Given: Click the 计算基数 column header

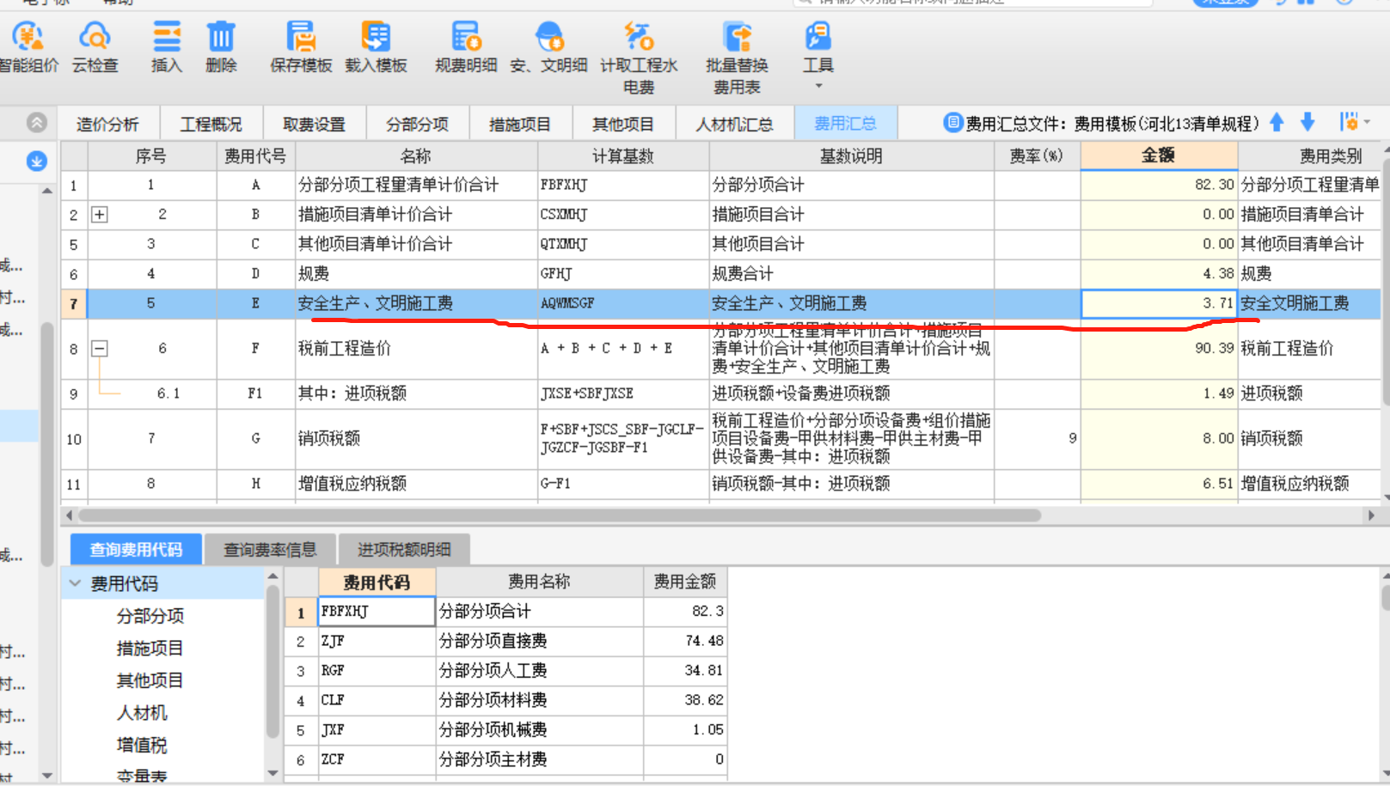Looking at the screenshot, I should pos(623,155).
